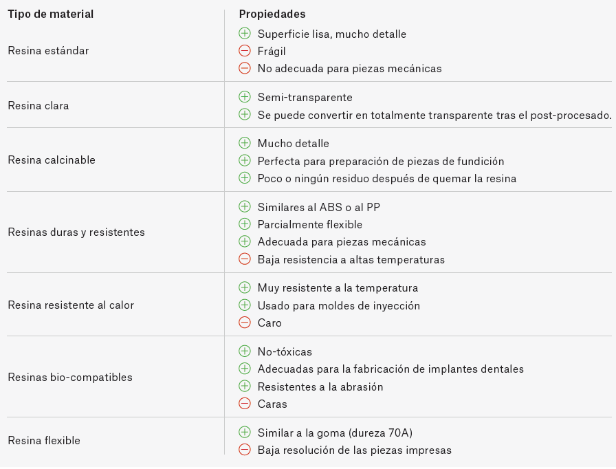Click the plus icon next to "Resistentes a la abrasión"

244,386
